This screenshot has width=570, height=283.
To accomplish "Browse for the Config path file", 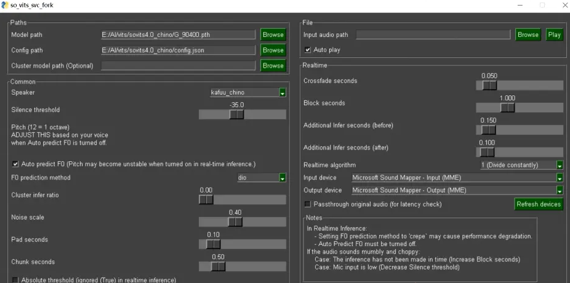I will (273, 50).
